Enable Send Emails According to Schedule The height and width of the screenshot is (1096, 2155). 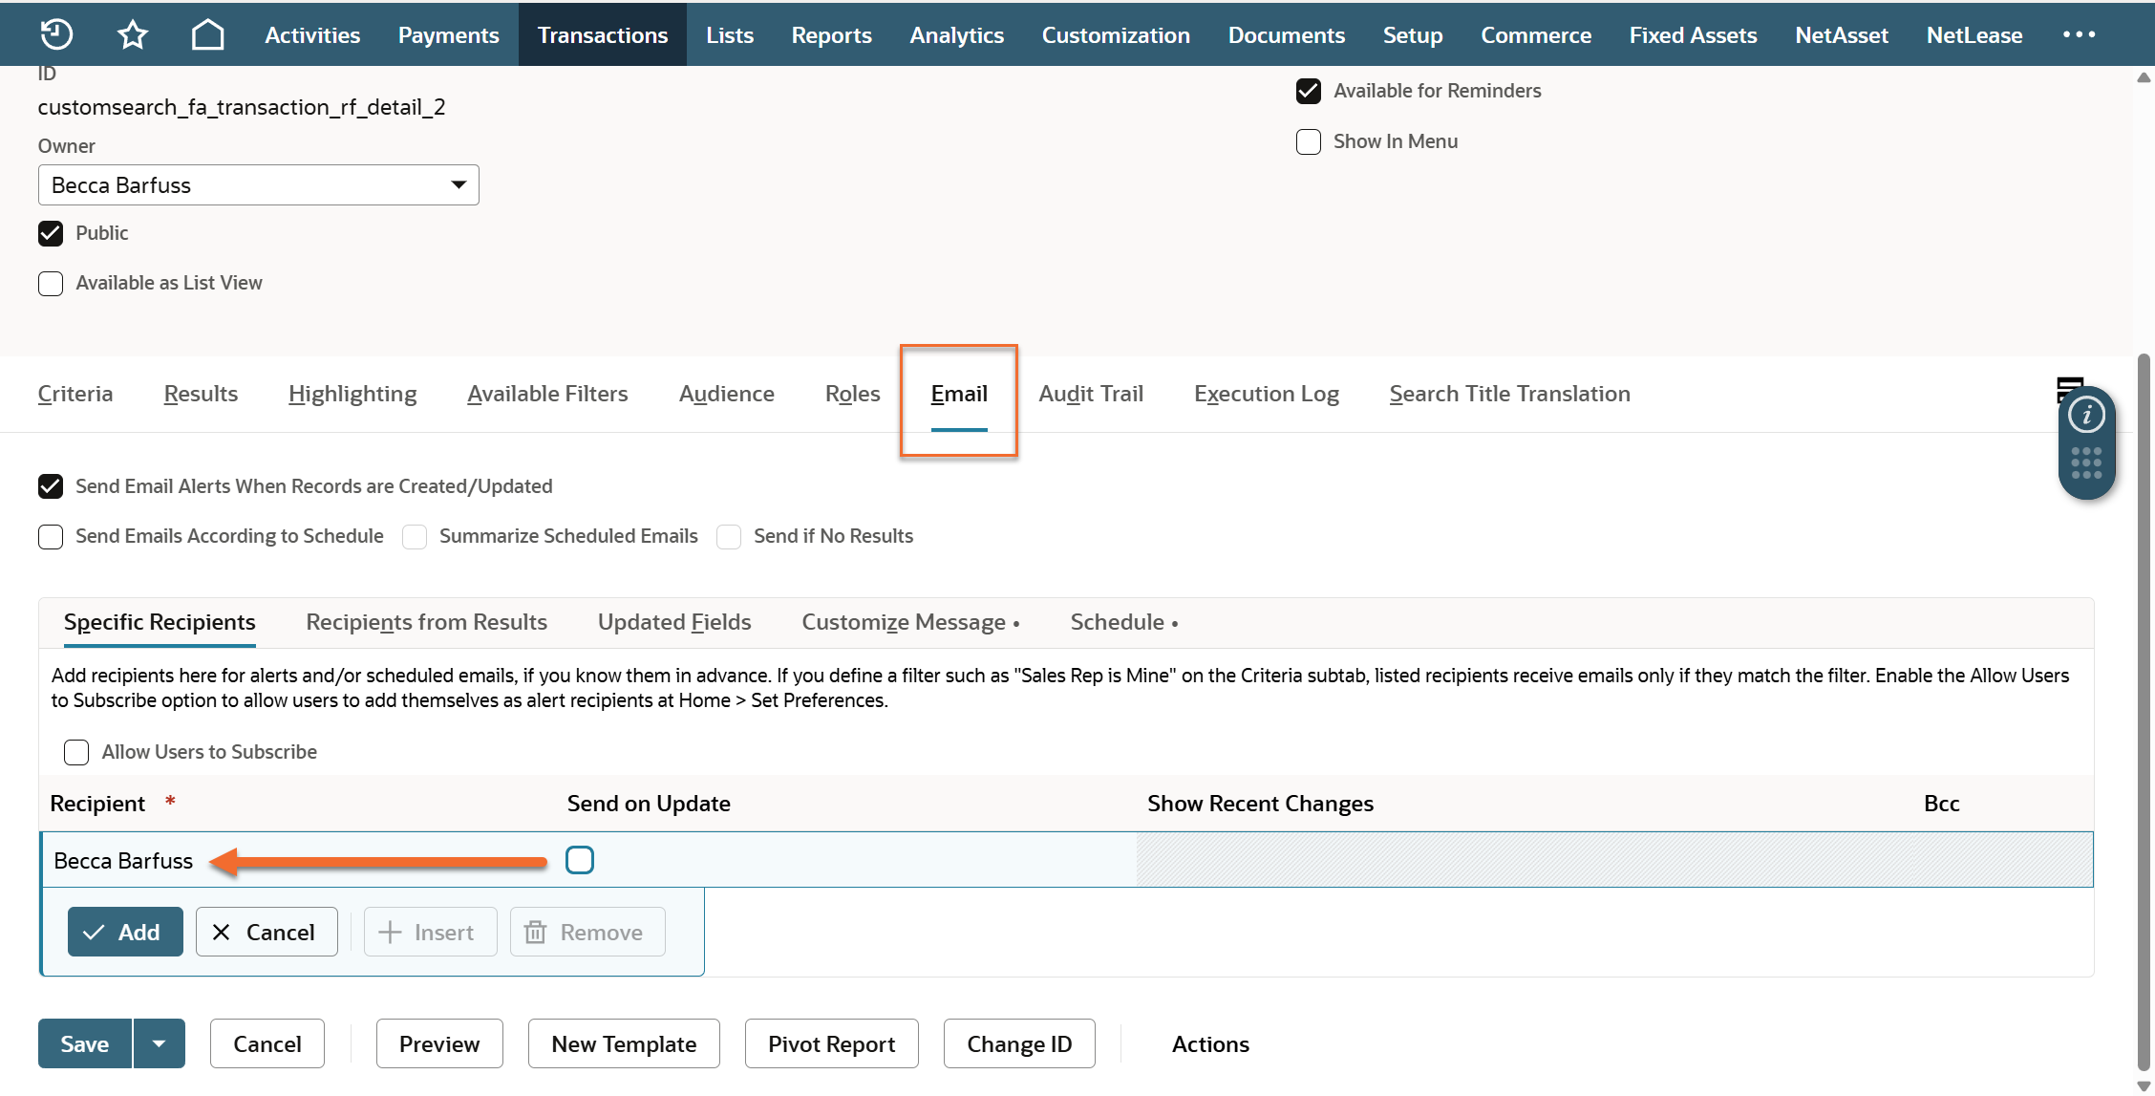tap(51, 536)
